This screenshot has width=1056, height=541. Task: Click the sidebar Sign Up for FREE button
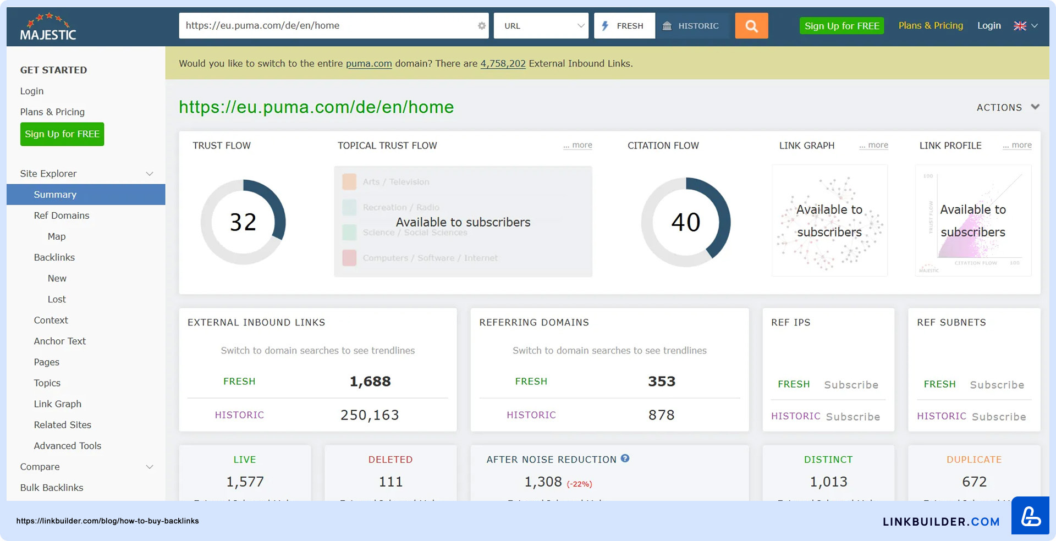(x=62, y=134)
